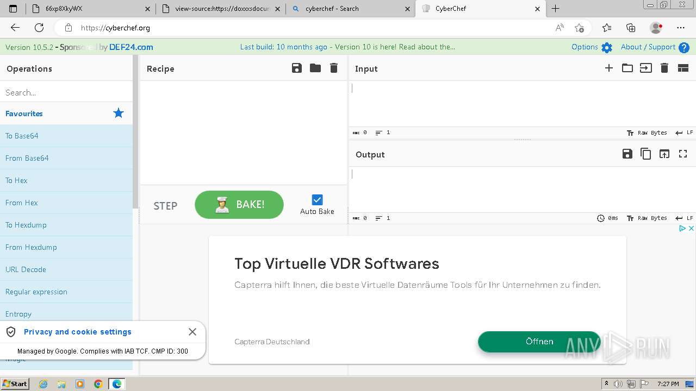Select From Hexdump operation

66,247
